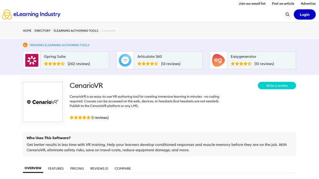This screenshot has width=319, height=179.
Task: Open the Directory breadcrumb link
Action: click(43, 31)
